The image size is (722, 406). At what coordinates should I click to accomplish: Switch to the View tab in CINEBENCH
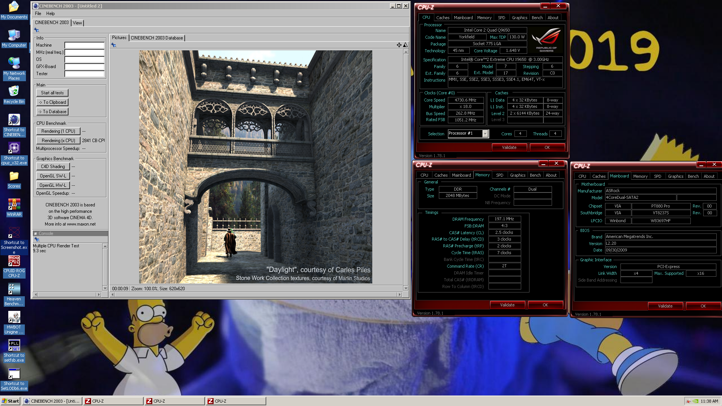tap(77, 23)
